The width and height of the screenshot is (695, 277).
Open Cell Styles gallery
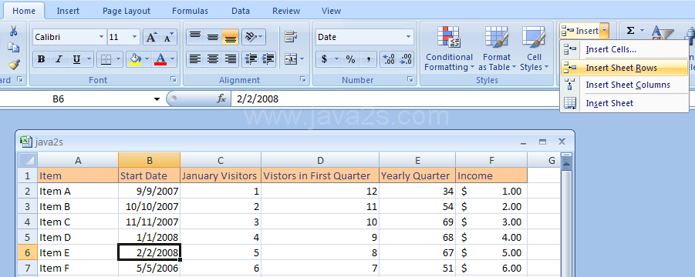(x=534, y=48)
